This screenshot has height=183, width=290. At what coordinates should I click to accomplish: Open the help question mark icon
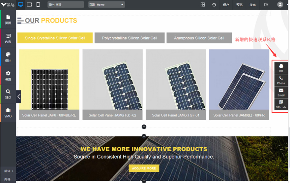pos(266,5)
